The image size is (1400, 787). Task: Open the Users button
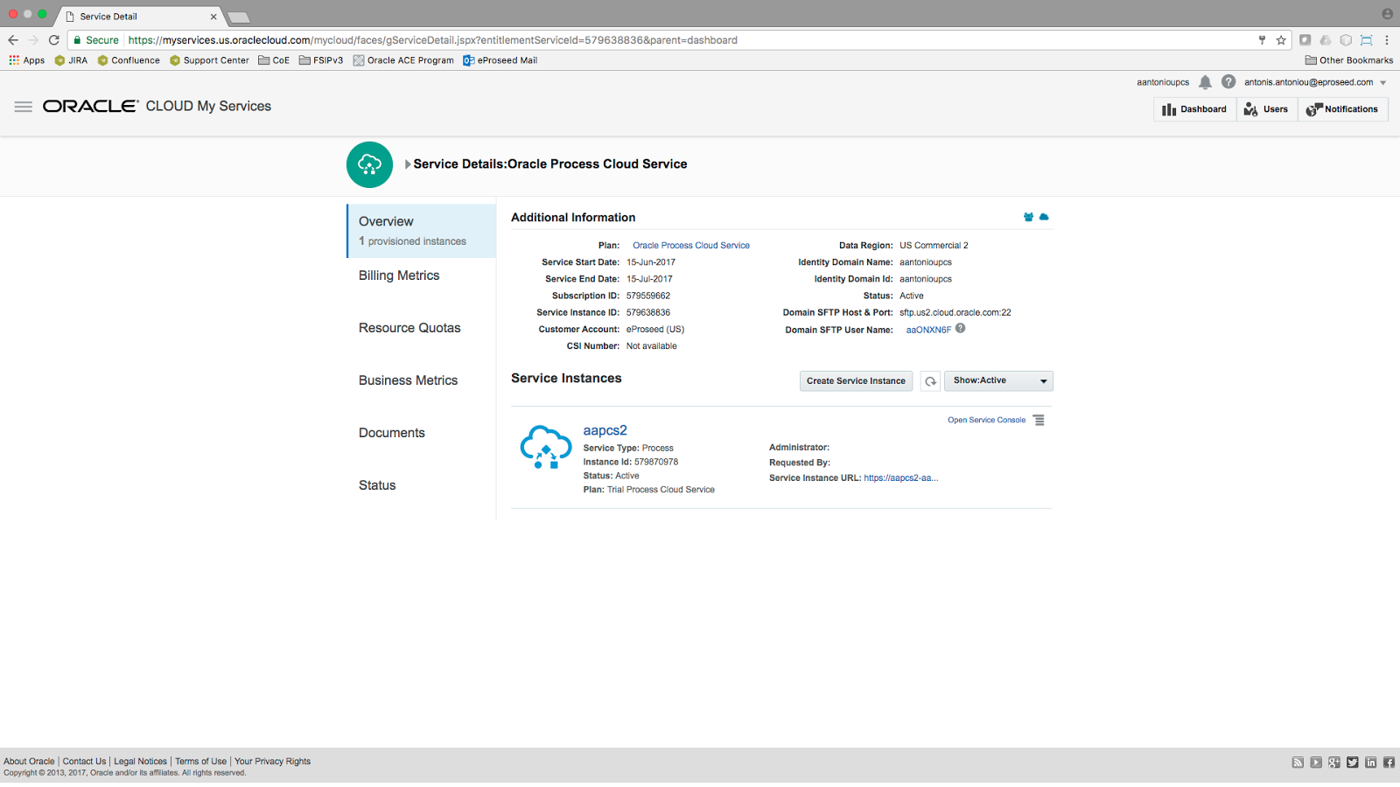pos(1266,109)
